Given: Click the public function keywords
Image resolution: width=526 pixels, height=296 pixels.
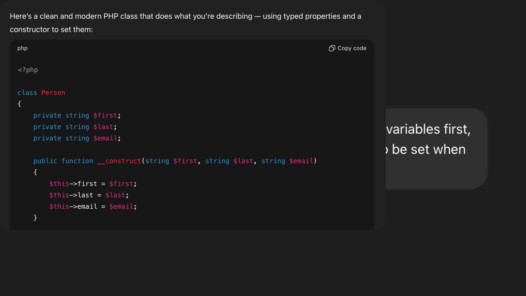Looking at the screenshot, I should (x=63, y=161).
